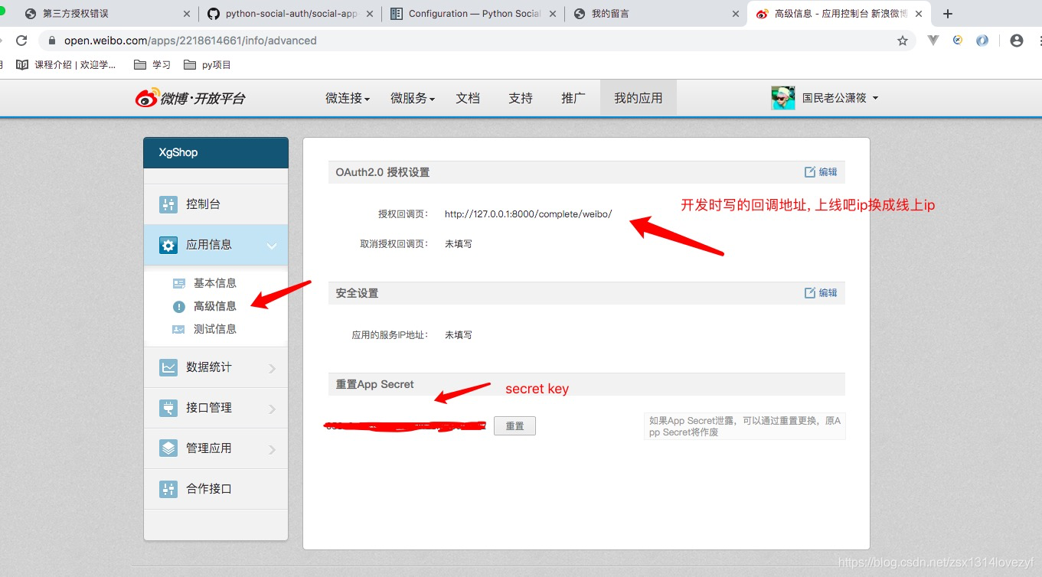Click the 应用信息 gear icon
This screenshot has height=577, width=1042.
168,245
